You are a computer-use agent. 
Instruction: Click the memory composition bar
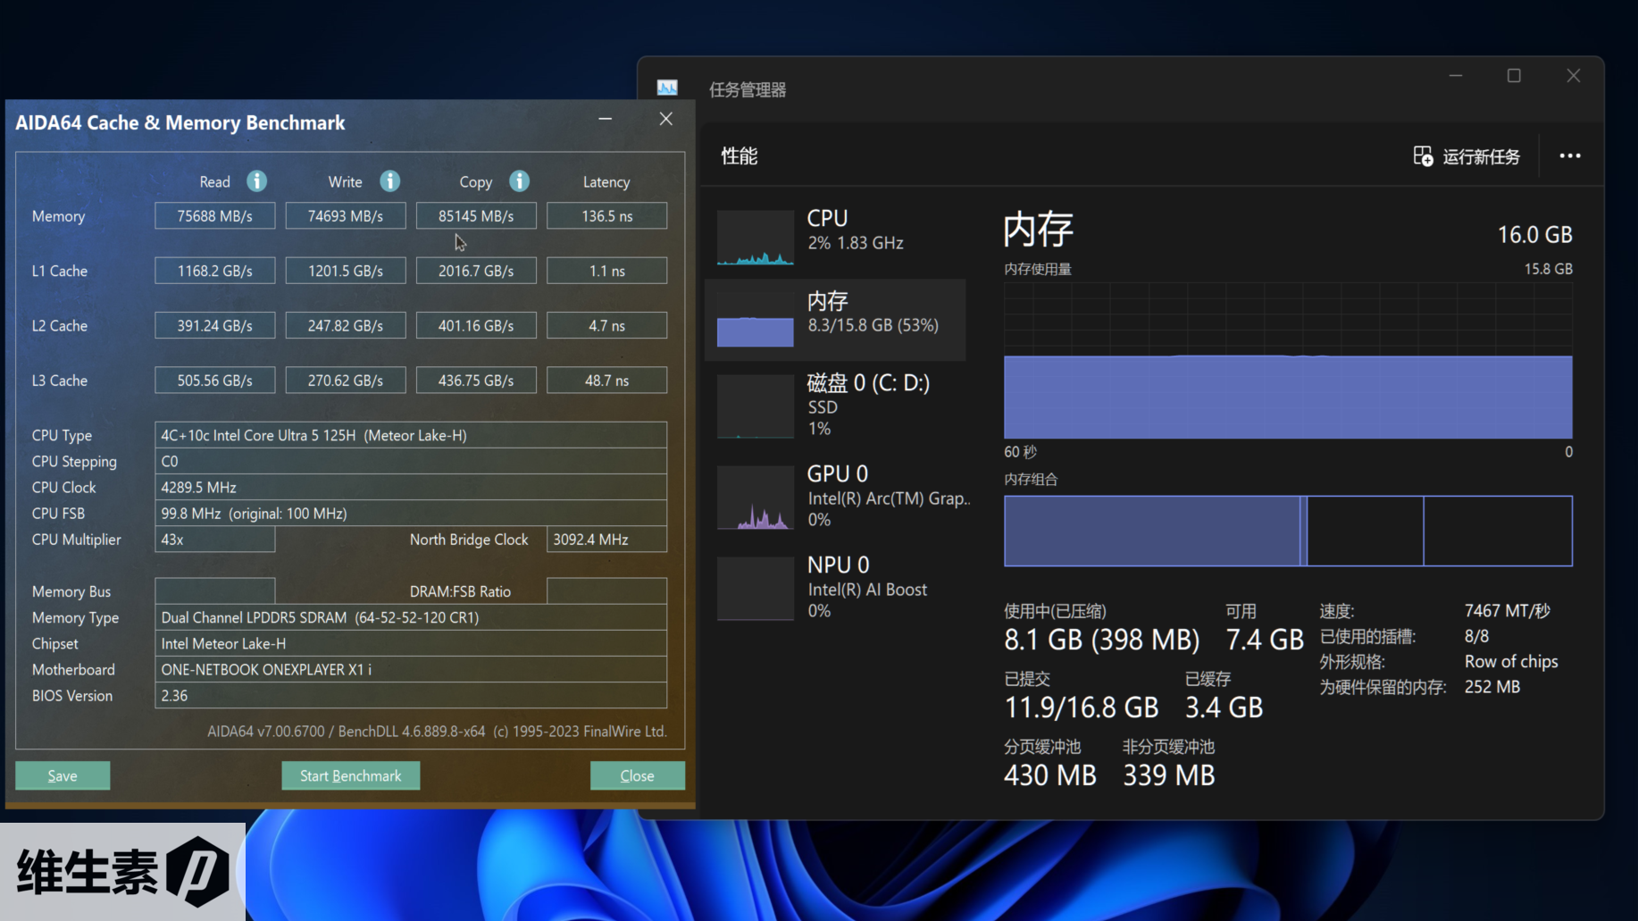coord(1287,531)
